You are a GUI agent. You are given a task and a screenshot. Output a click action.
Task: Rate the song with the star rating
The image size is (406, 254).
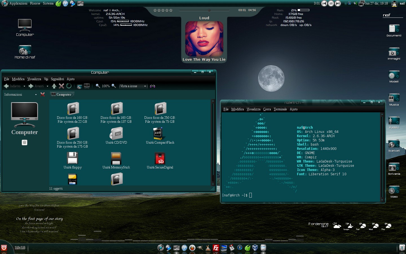163,10
